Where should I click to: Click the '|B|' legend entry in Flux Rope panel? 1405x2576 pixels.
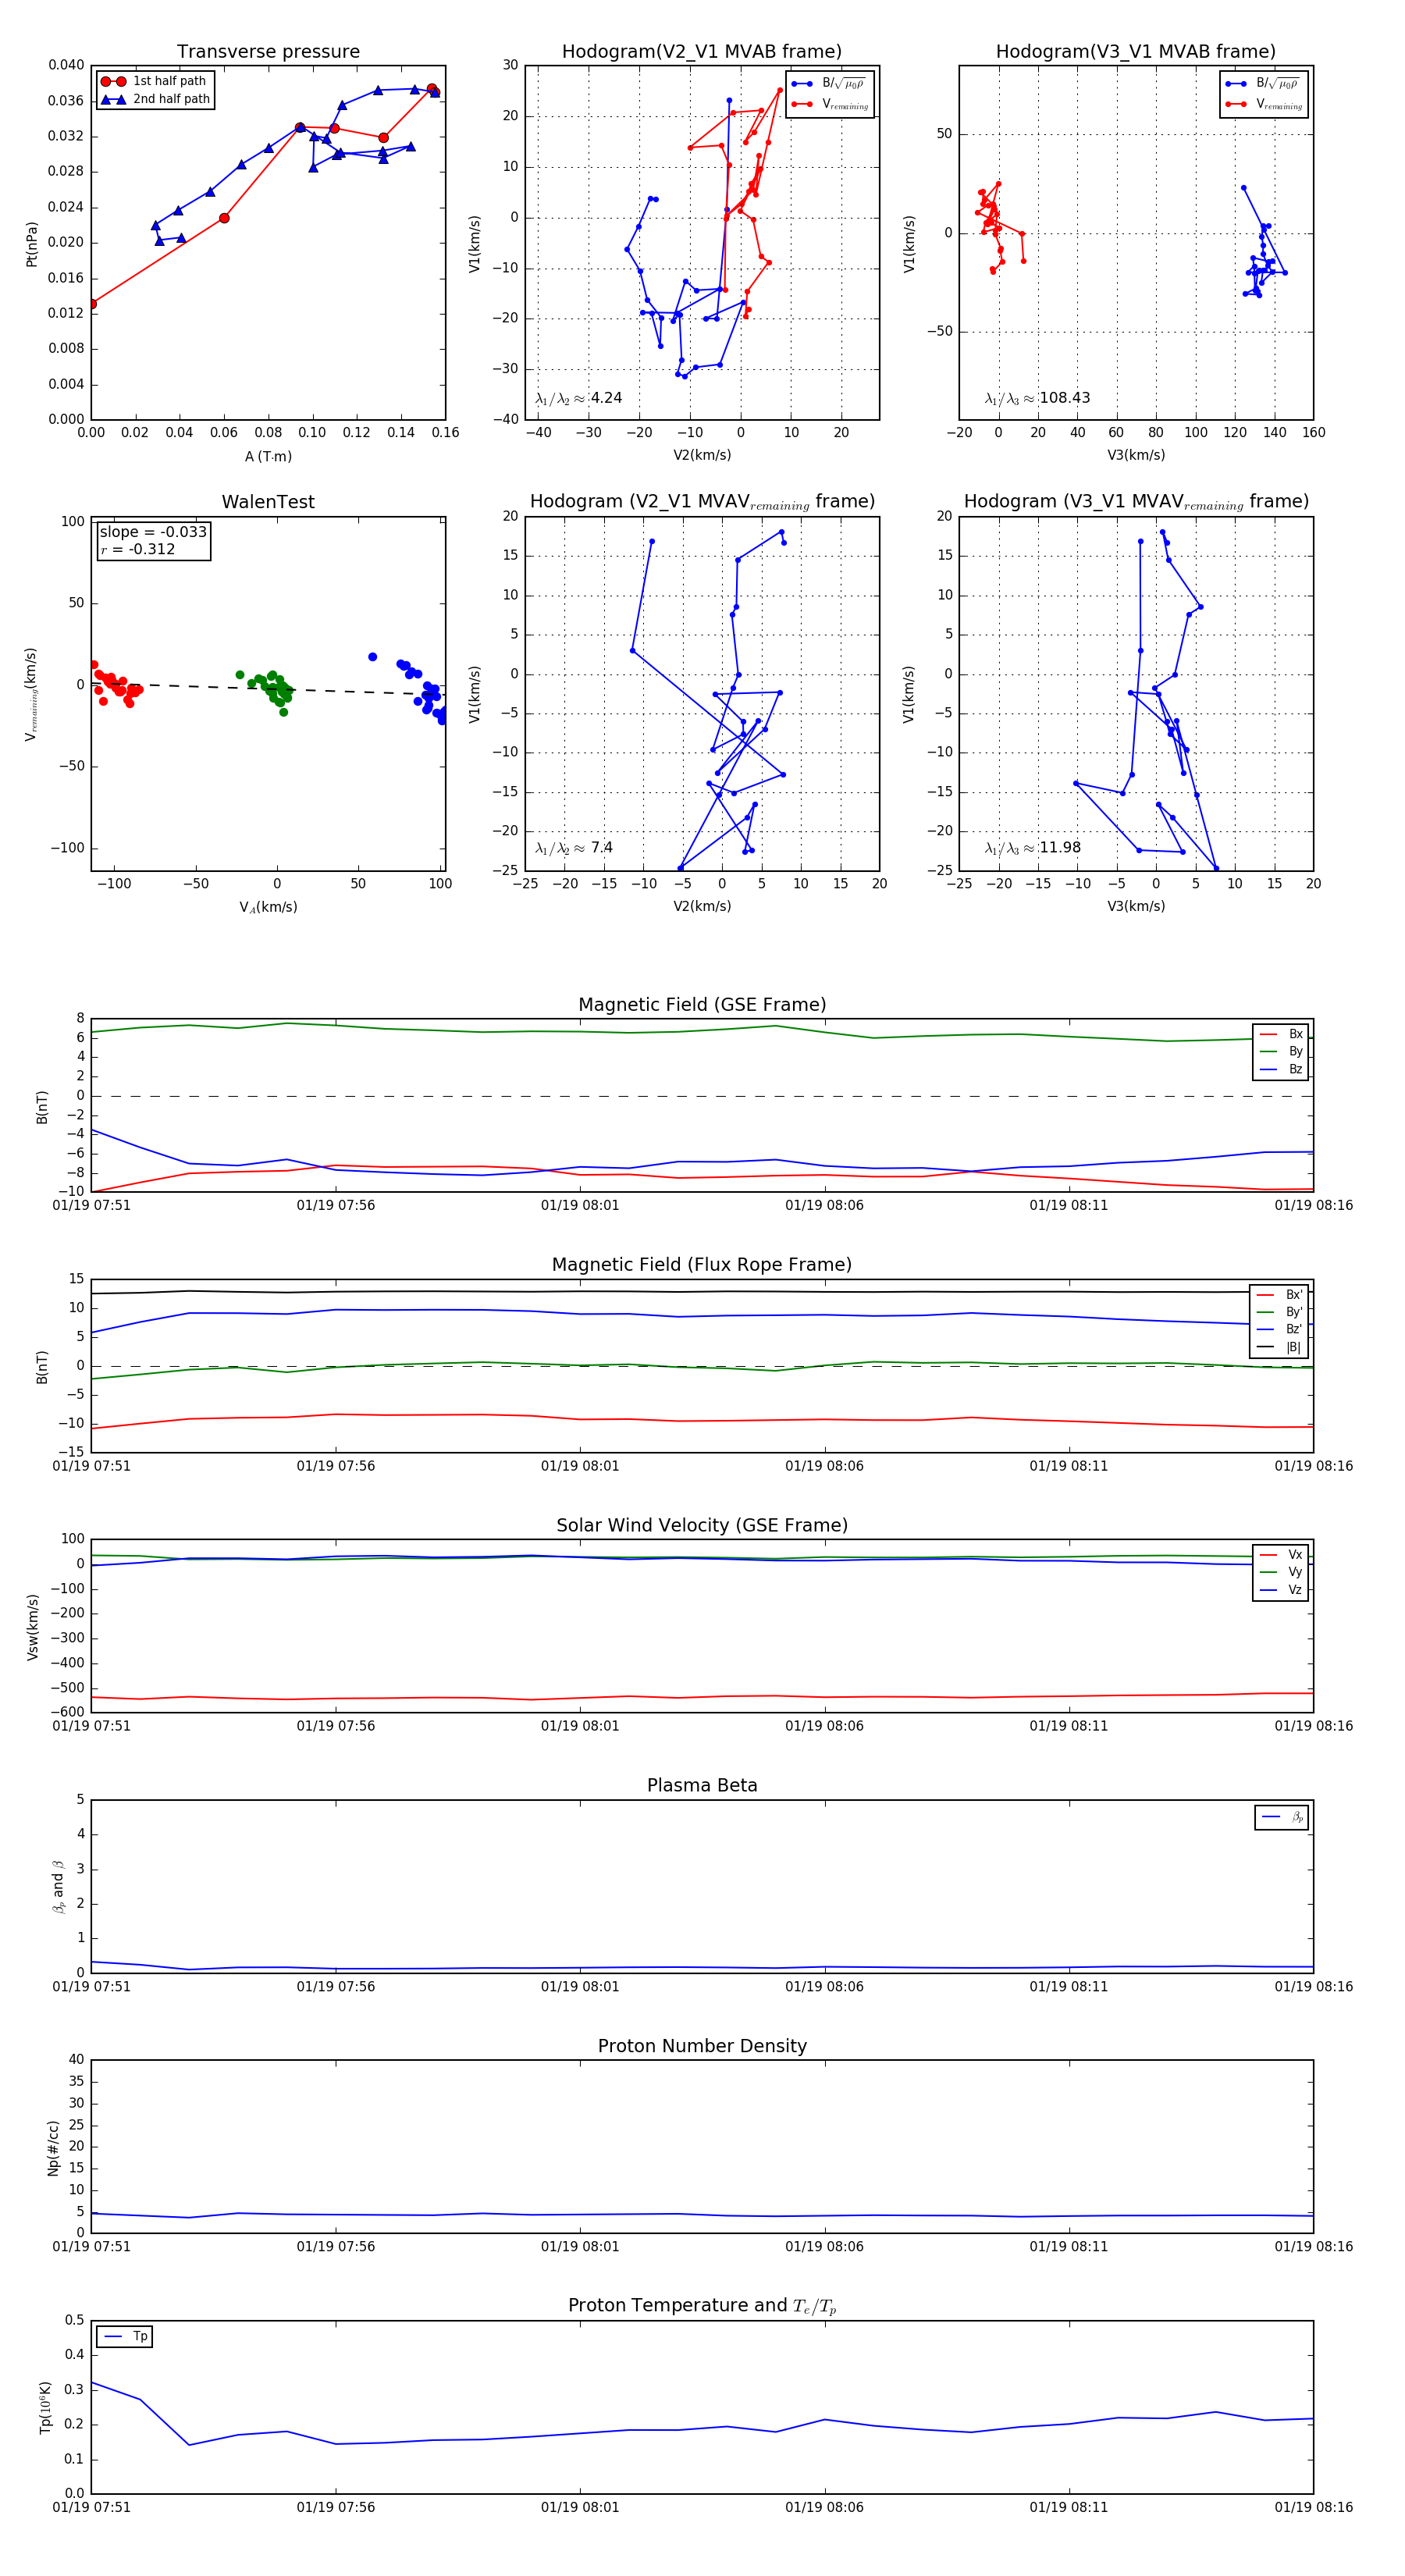[x=1280, y=1347]
